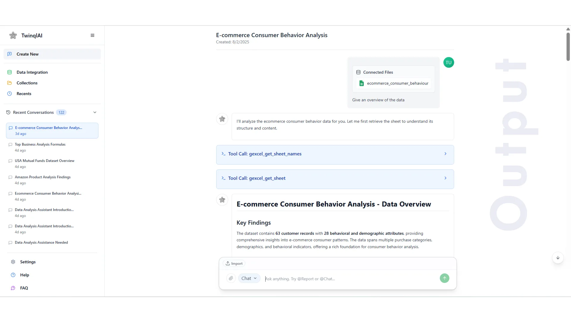The height and width of the screenshot is (321, 571).
Task: Click the TU user avatar
Action: [448, 62]
